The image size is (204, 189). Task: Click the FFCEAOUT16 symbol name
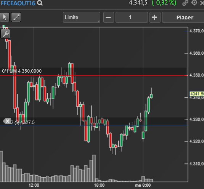coord(18,3)
